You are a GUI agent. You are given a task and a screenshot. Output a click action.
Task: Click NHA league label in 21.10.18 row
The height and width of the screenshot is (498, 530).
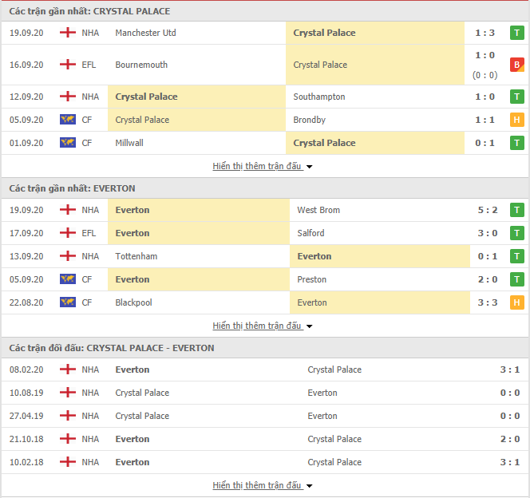pos(90,439)
